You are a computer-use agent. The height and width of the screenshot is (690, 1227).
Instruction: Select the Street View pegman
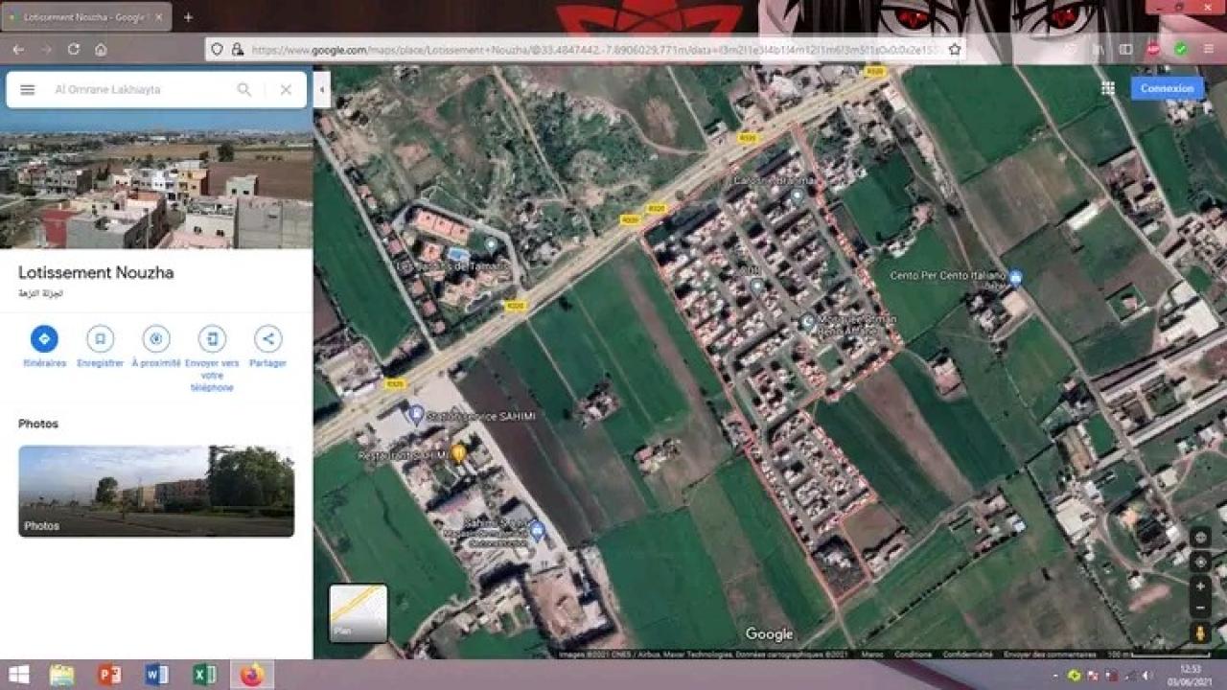coord(1200,632)
